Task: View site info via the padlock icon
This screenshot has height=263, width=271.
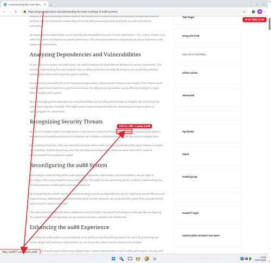Action: point(25,12)
